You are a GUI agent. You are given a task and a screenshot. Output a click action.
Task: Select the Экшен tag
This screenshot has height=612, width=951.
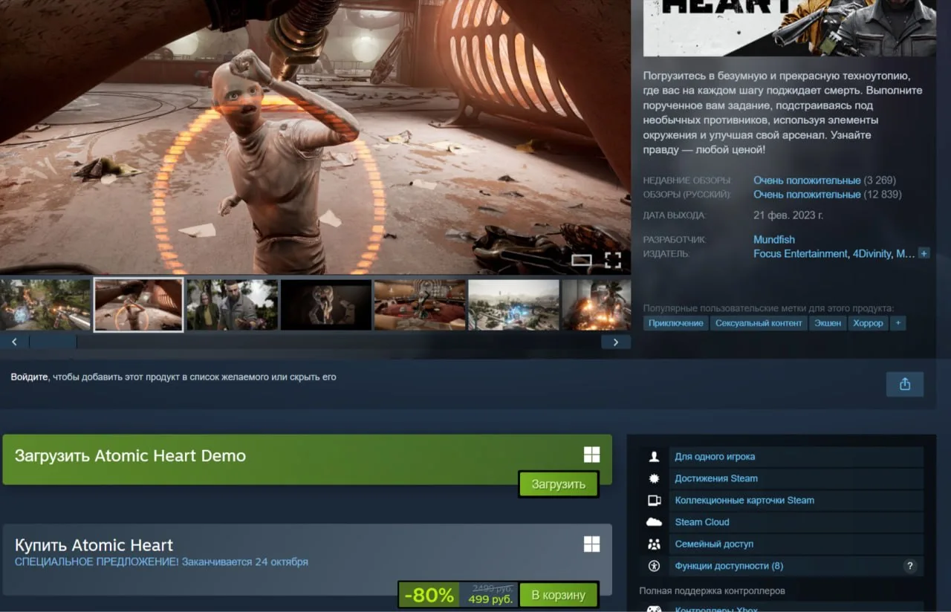pos(828,323)
